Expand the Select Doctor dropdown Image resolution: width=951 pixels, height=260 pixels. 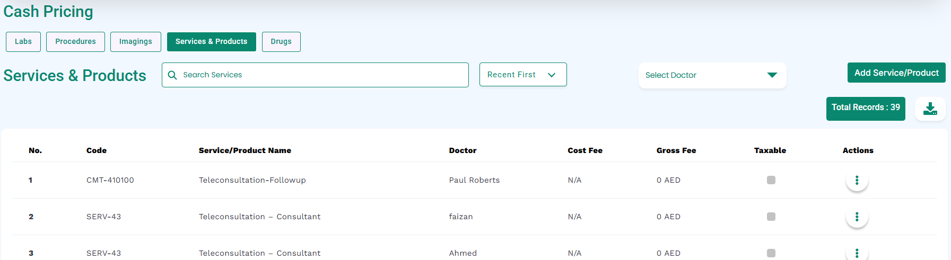tap(712, 75)
